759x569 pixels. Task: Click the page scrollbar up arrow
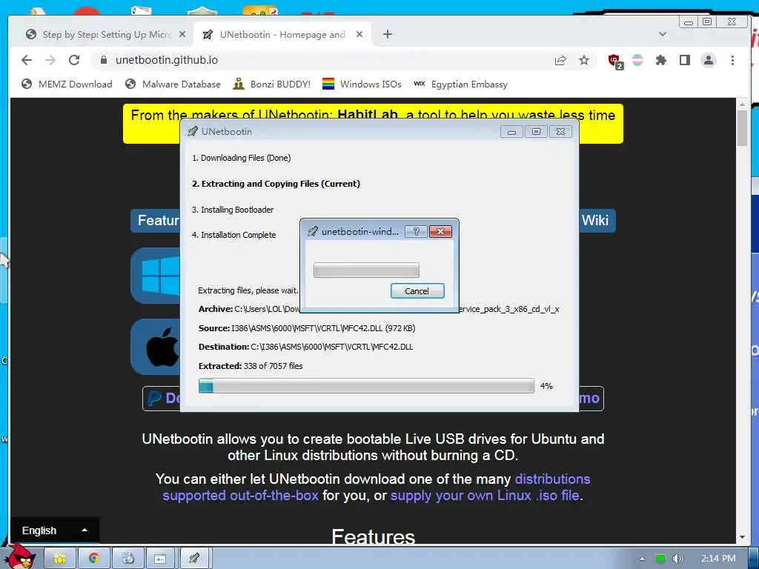coord(742,104)
